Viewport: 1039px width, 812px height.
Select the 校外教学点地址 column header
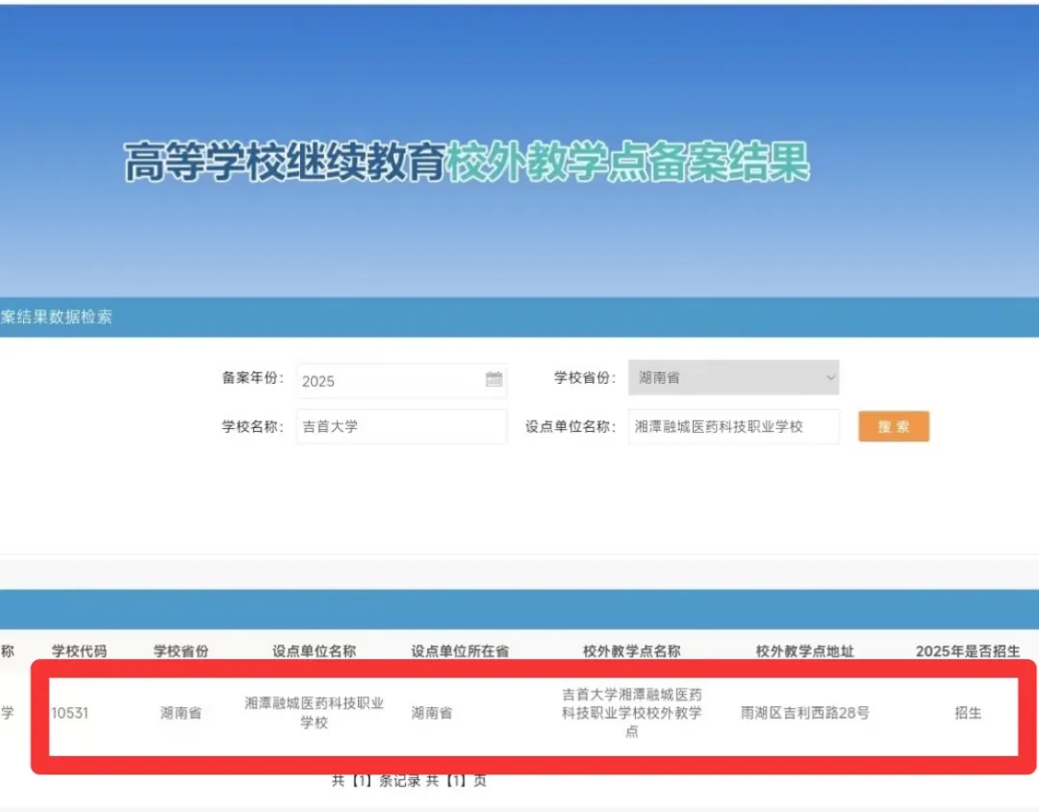click(804, 651)
